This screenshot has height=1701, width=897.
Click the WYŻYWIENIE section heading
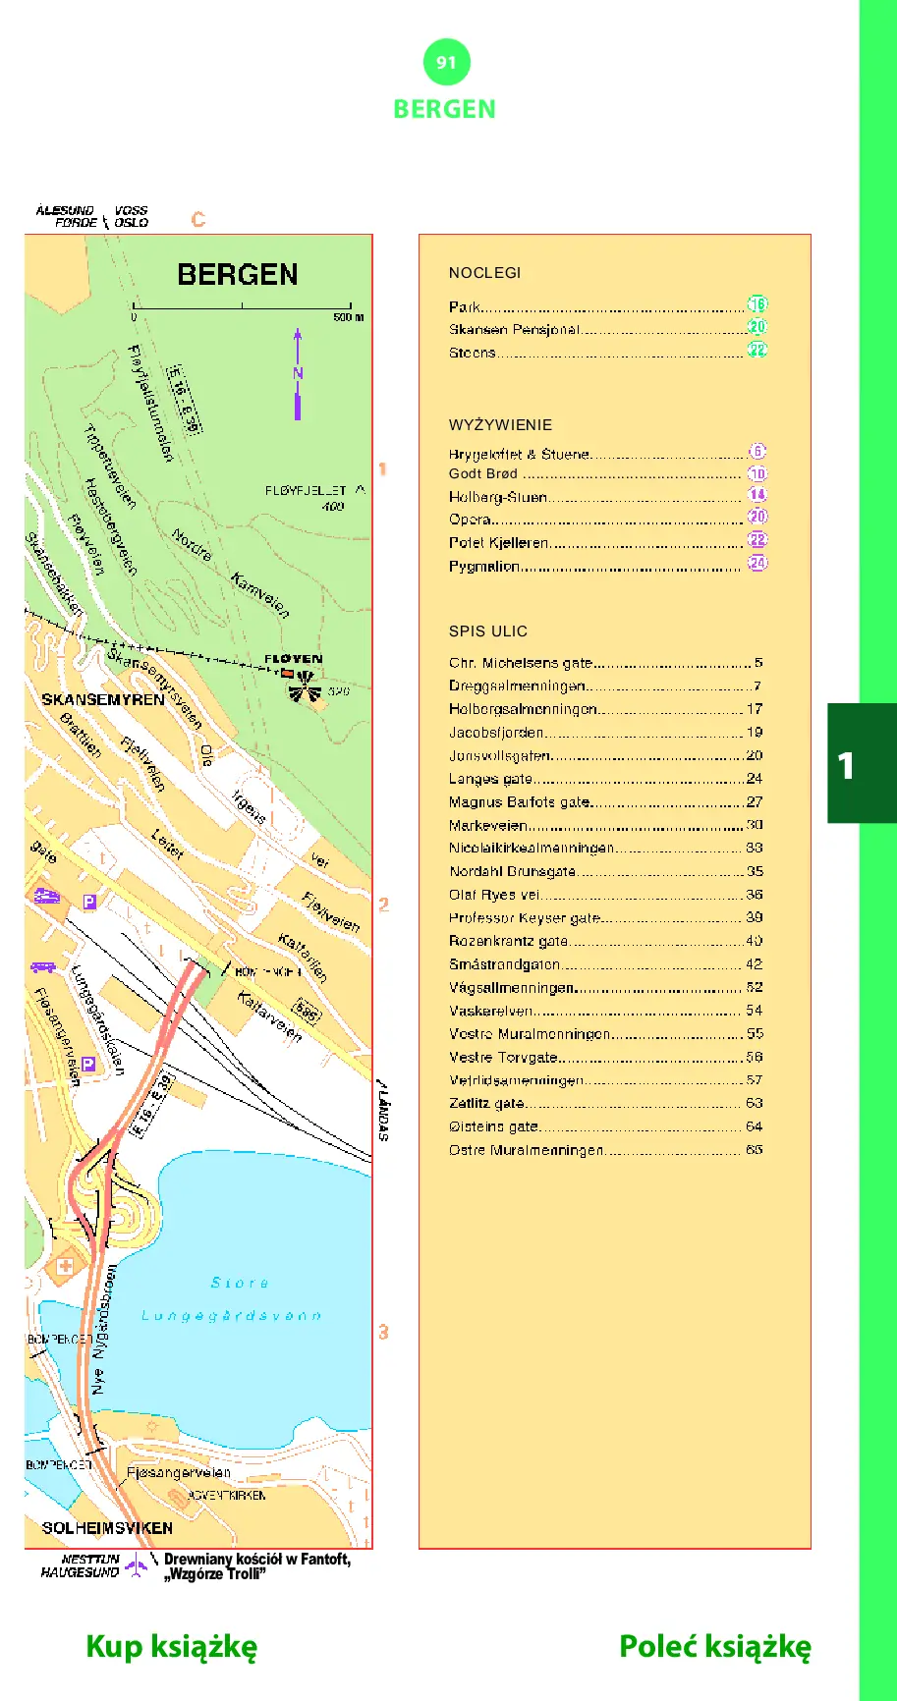point(500,425)
